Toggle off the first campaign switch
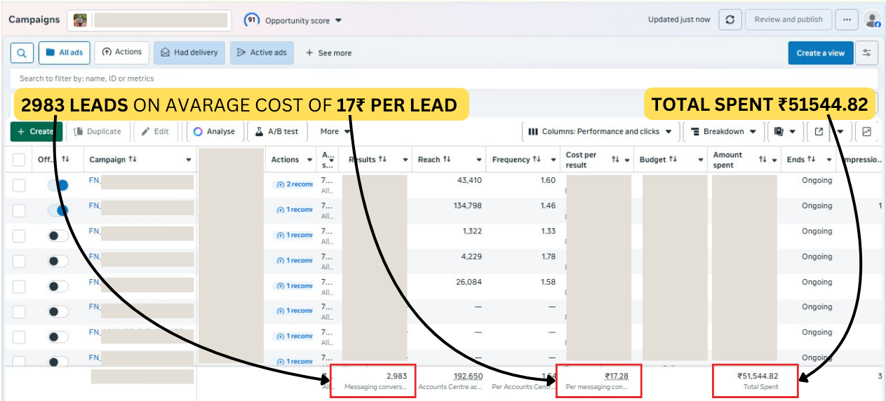This screenshot has width=886, height=401. [58, 185]
